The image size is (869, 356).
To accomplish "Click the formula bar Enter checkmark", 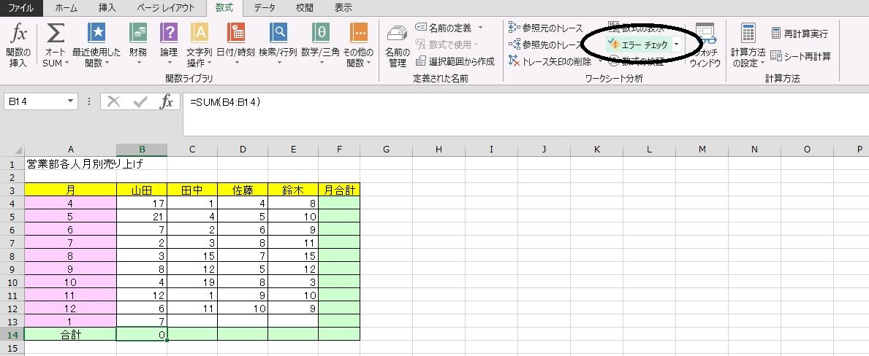I will coord(140,101).
